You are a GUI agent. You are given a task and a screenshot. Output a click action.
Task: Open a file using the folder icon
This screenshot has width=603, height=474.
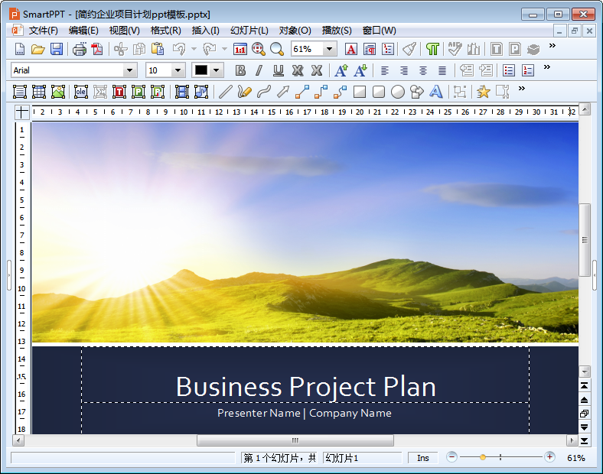click(37, 49)
